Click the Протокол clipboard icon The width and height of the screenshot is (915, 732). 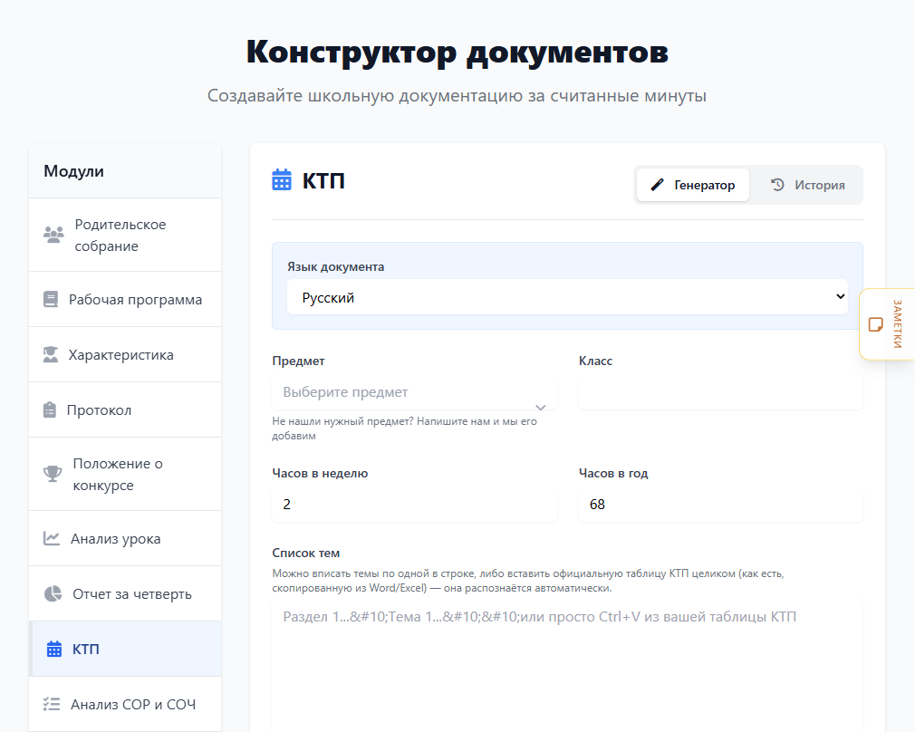(50, 409)
